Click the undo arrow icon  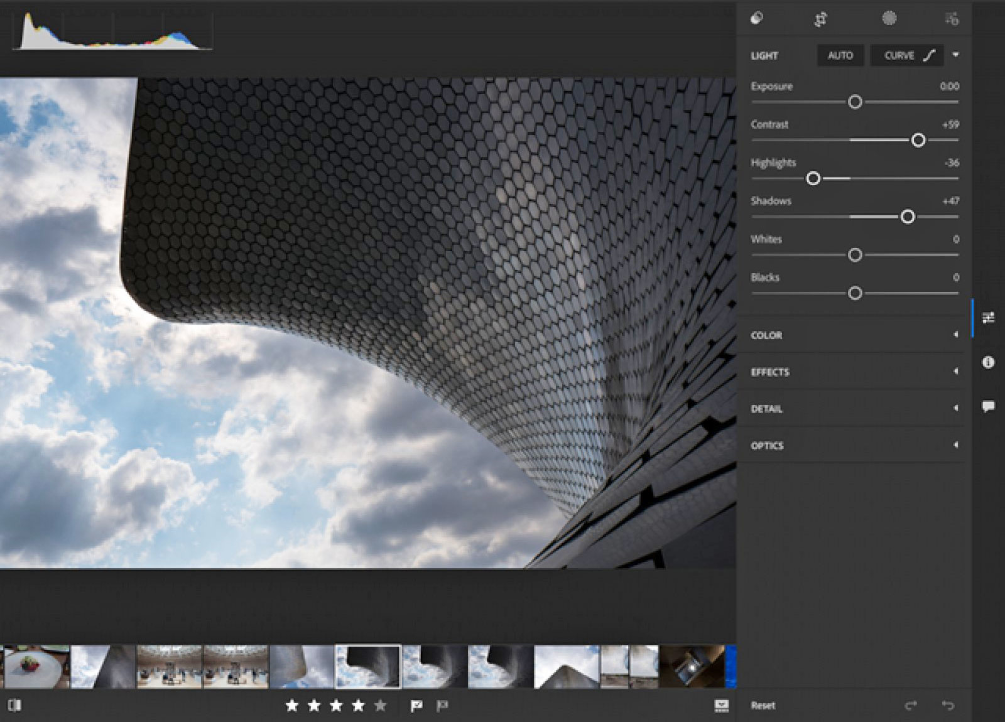pyautogui.click(x=948, y=706)
